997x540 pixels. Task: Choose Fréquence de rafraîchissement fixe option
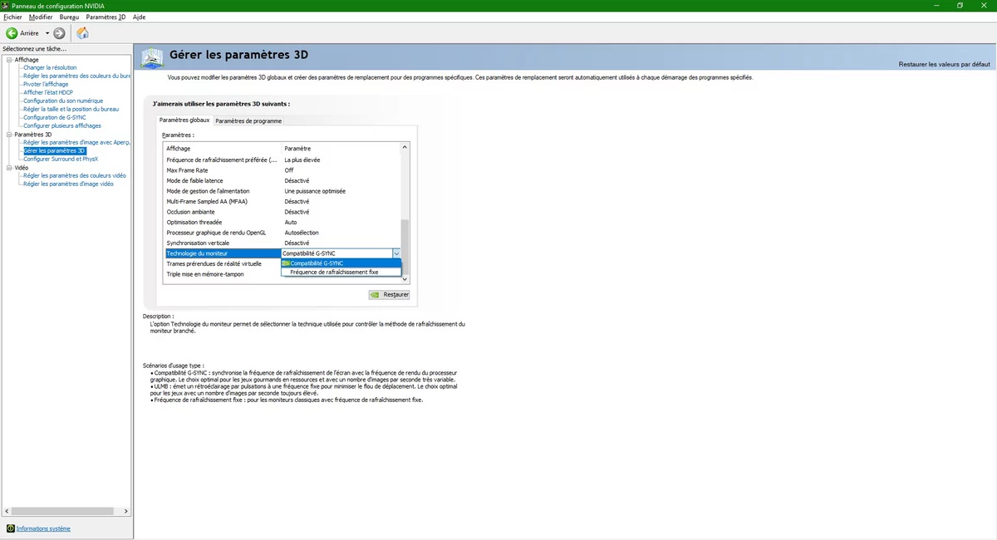(x=341, y=272)
